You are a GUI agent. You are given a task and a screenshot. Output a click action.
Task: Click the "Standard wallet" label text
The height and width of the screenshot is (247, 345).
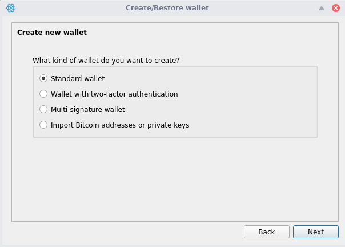pyautogui.click(x=78, y=78)
